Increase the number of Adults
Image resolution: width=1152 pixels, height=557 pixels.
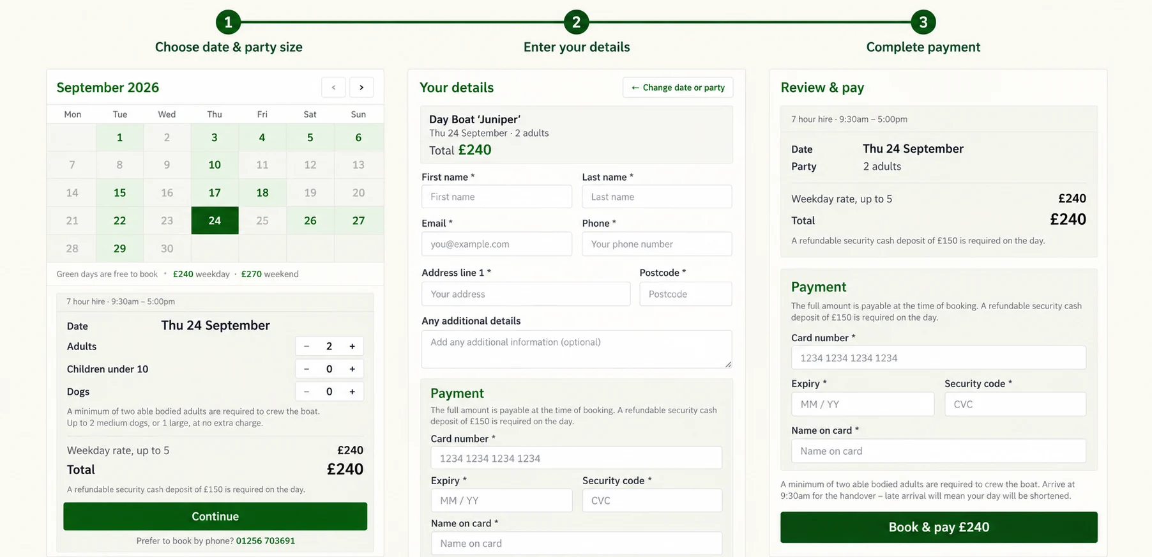[x=352, y=346]
